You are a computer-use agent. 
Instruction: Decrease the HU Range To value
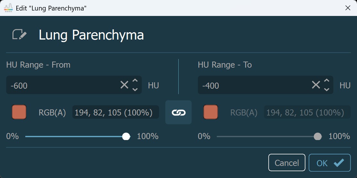pos(327,89)
